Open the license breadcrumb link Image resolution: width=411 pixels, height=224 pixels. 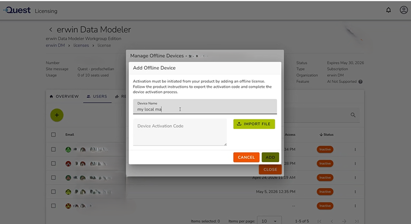tap(104, 45)
